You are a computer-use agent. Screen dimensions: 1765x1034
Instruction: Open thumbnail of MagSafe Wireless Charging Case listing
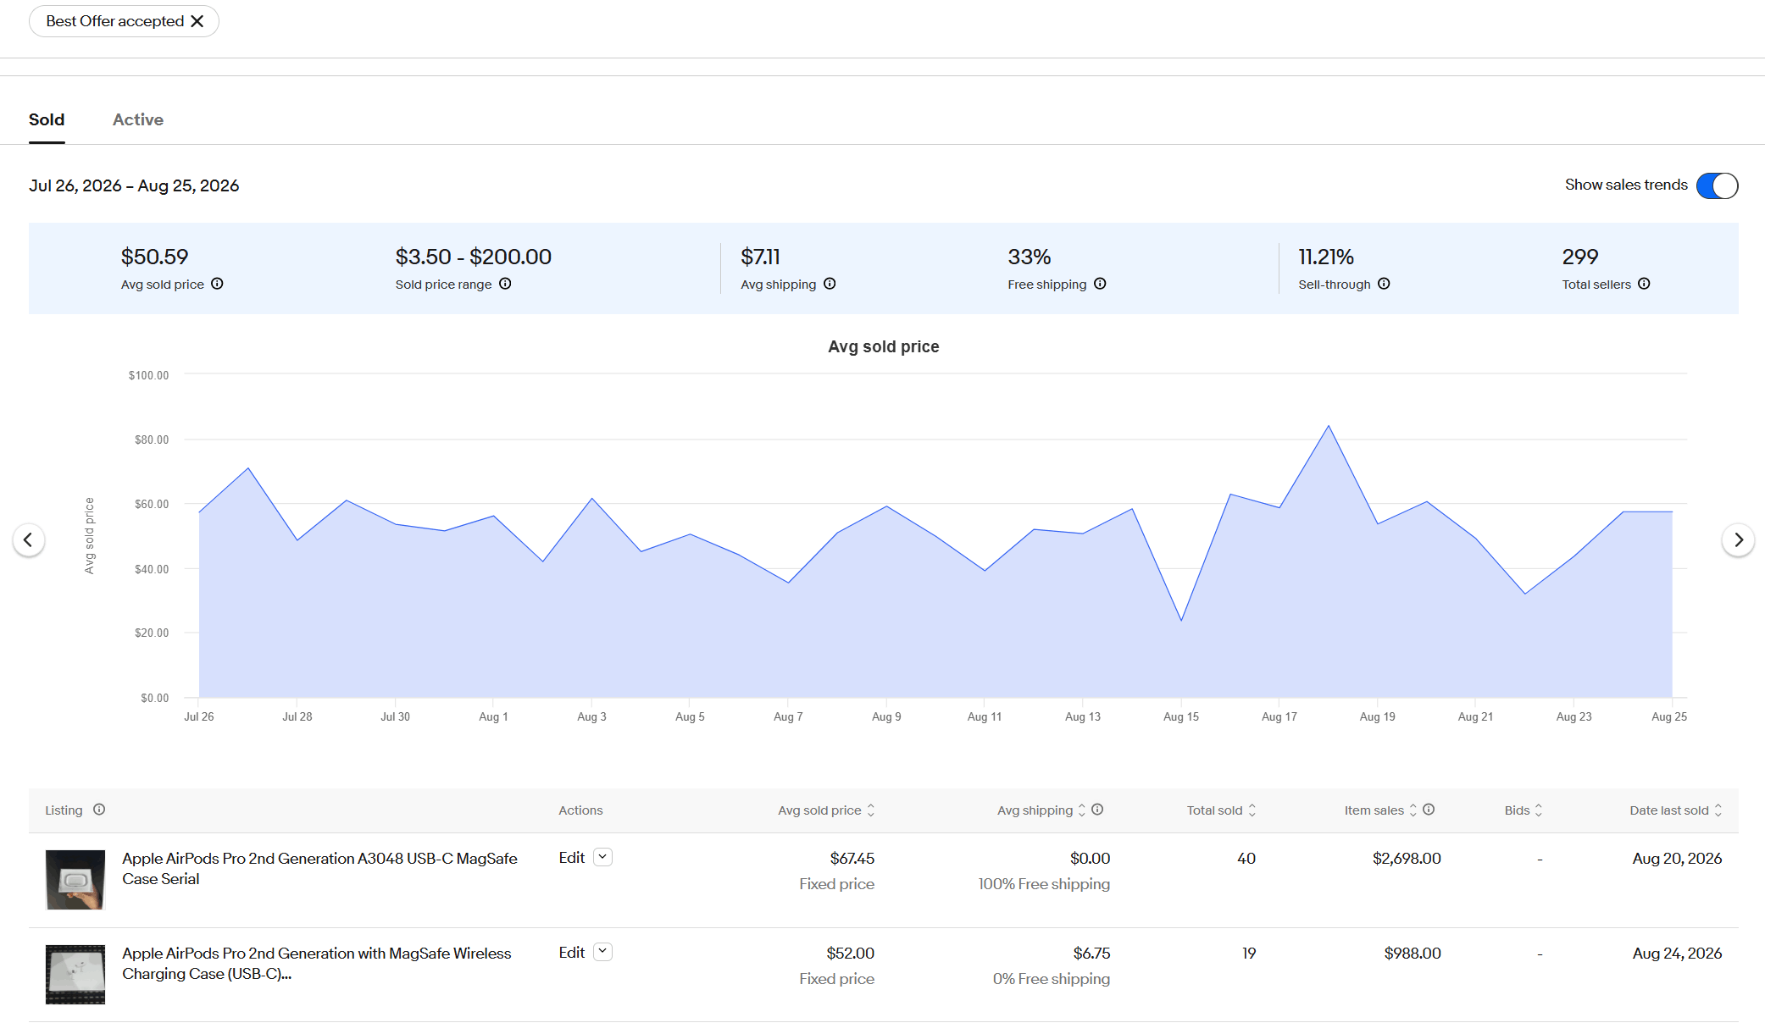(75, 975)
